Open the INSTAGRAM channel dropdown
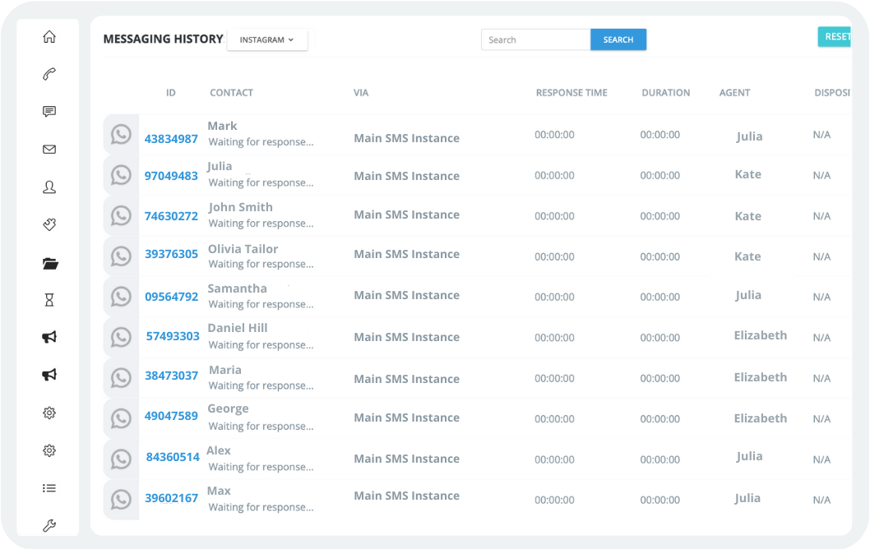Image resolution: width=870 pixels, height=549 pixels. click(x=267, y=39)
